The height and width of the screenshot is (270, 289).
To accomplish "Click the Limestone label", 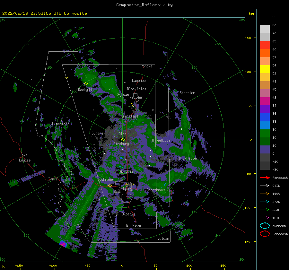I will 61,124.
